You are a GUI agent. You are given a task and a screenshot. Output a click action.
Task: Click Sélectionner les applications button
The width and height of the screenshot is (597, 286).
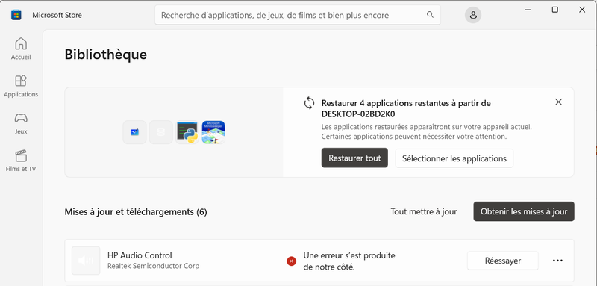(454, 158)
